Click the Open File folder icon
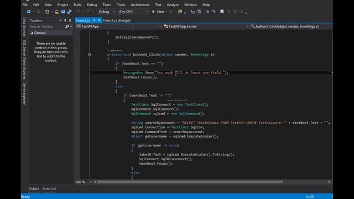The image size is (354, 199). pos(57,12)
